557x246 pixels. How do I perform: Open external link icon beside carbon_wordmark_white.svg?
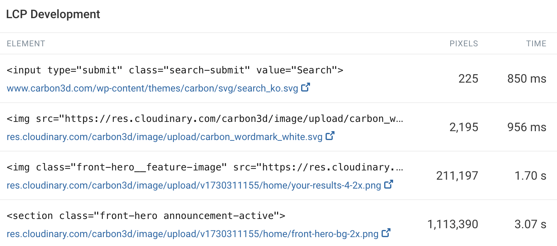click(x=330, y=136)
